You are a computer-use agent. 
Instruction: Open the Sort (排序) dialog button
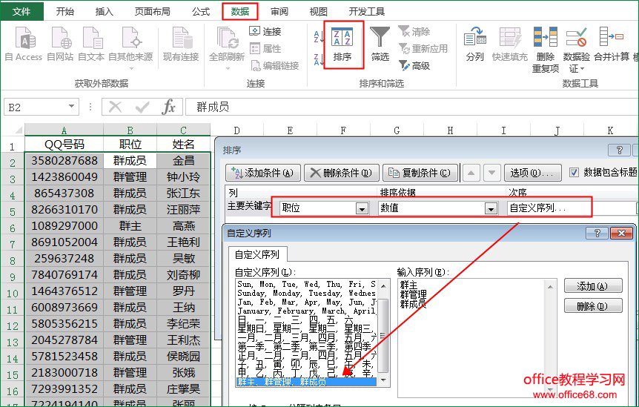tap(342, 44)
